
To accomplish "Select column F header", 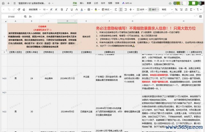I will (x=110, y=21).
